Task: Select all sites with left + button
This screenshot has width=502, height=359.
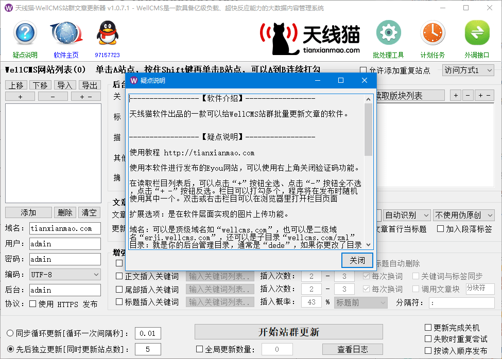Action: click(x=20, y=97)
